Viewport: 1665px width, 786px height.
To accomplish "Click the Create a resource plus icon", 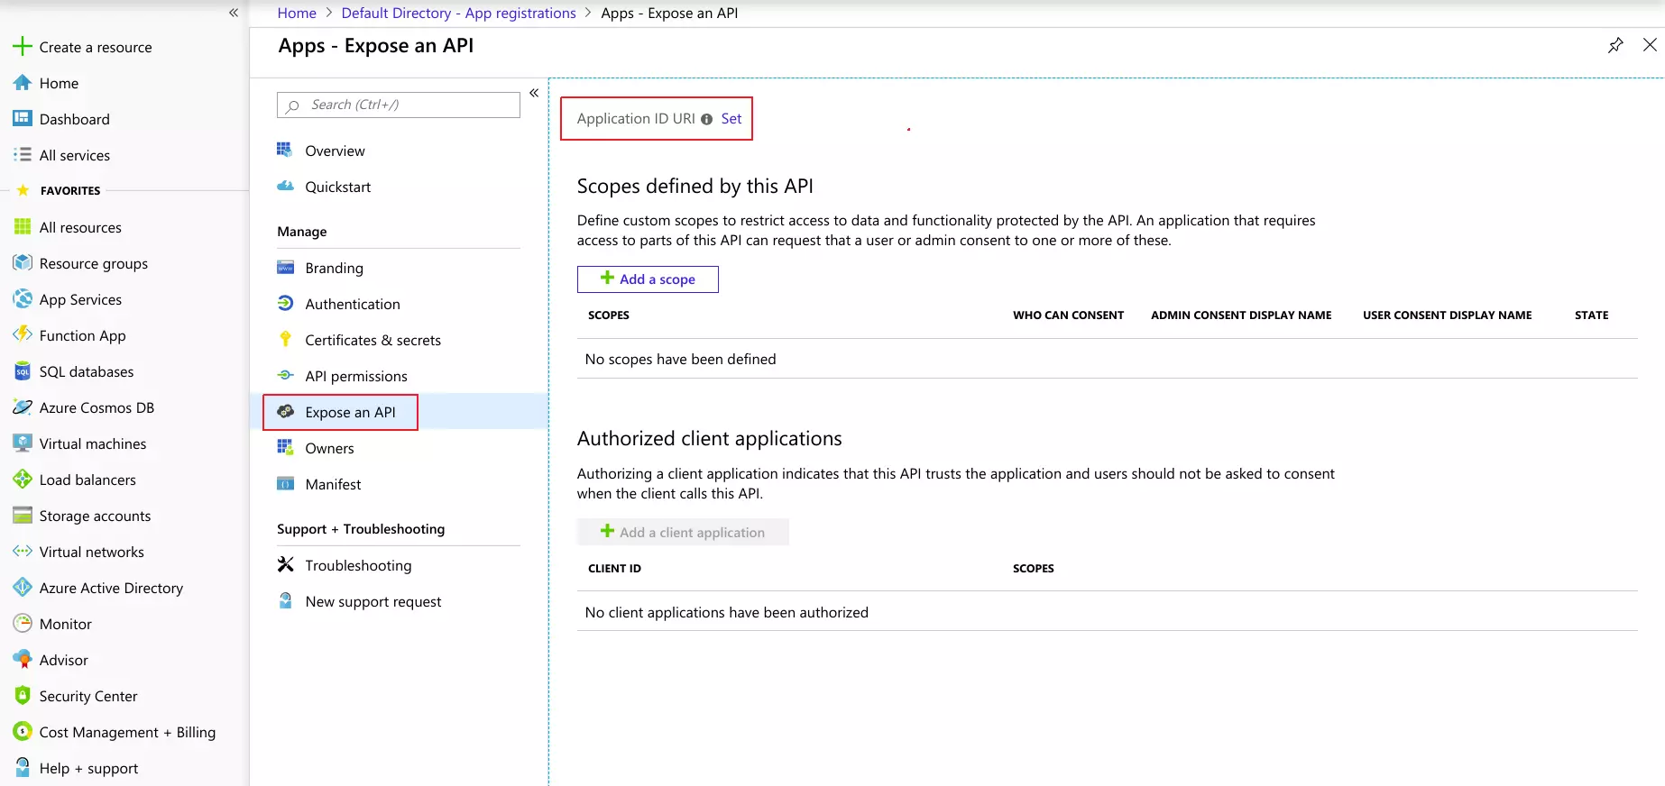I will 23,47.
